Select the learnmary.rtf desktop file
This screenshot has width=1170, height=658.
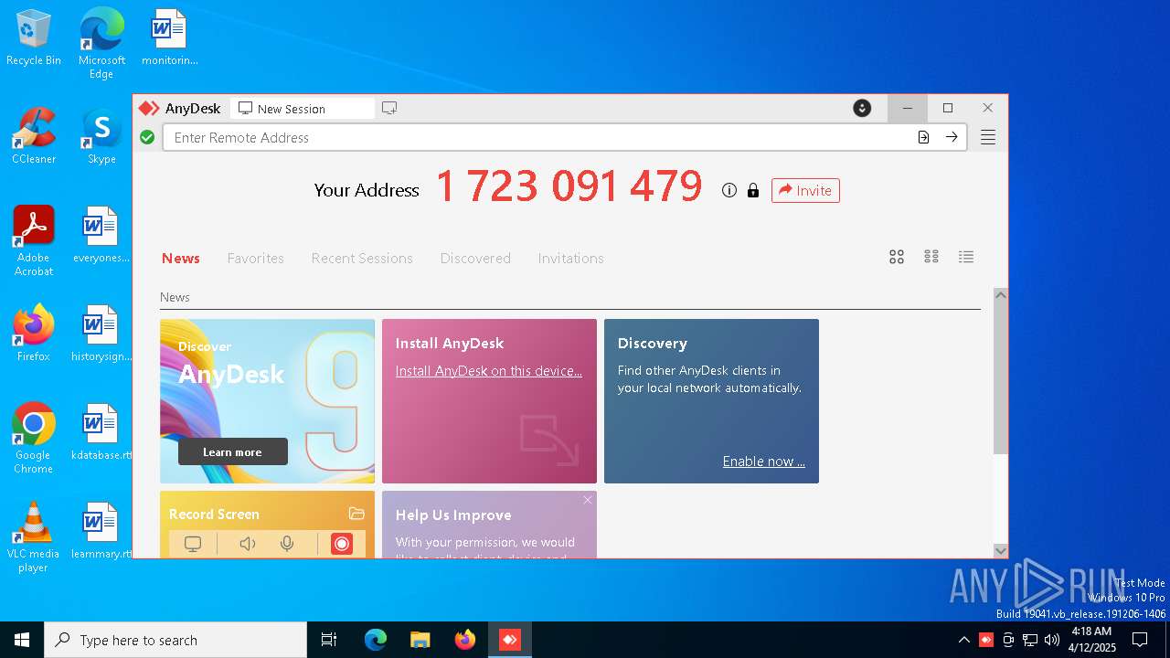click(x=101, y=531)
